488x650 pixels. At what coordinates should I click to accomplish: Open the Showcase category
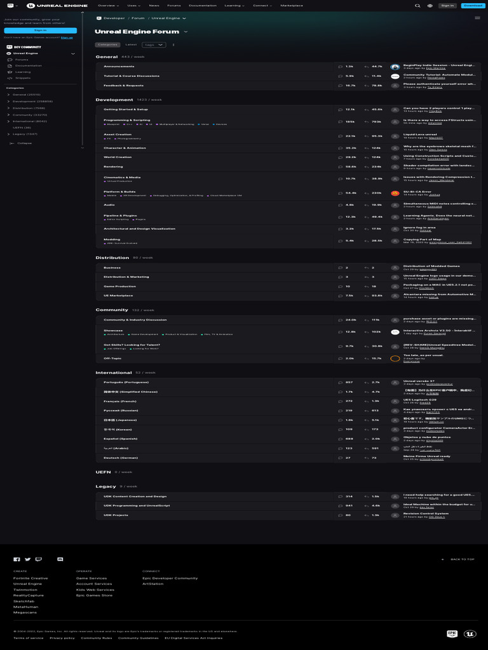[113, 331]
